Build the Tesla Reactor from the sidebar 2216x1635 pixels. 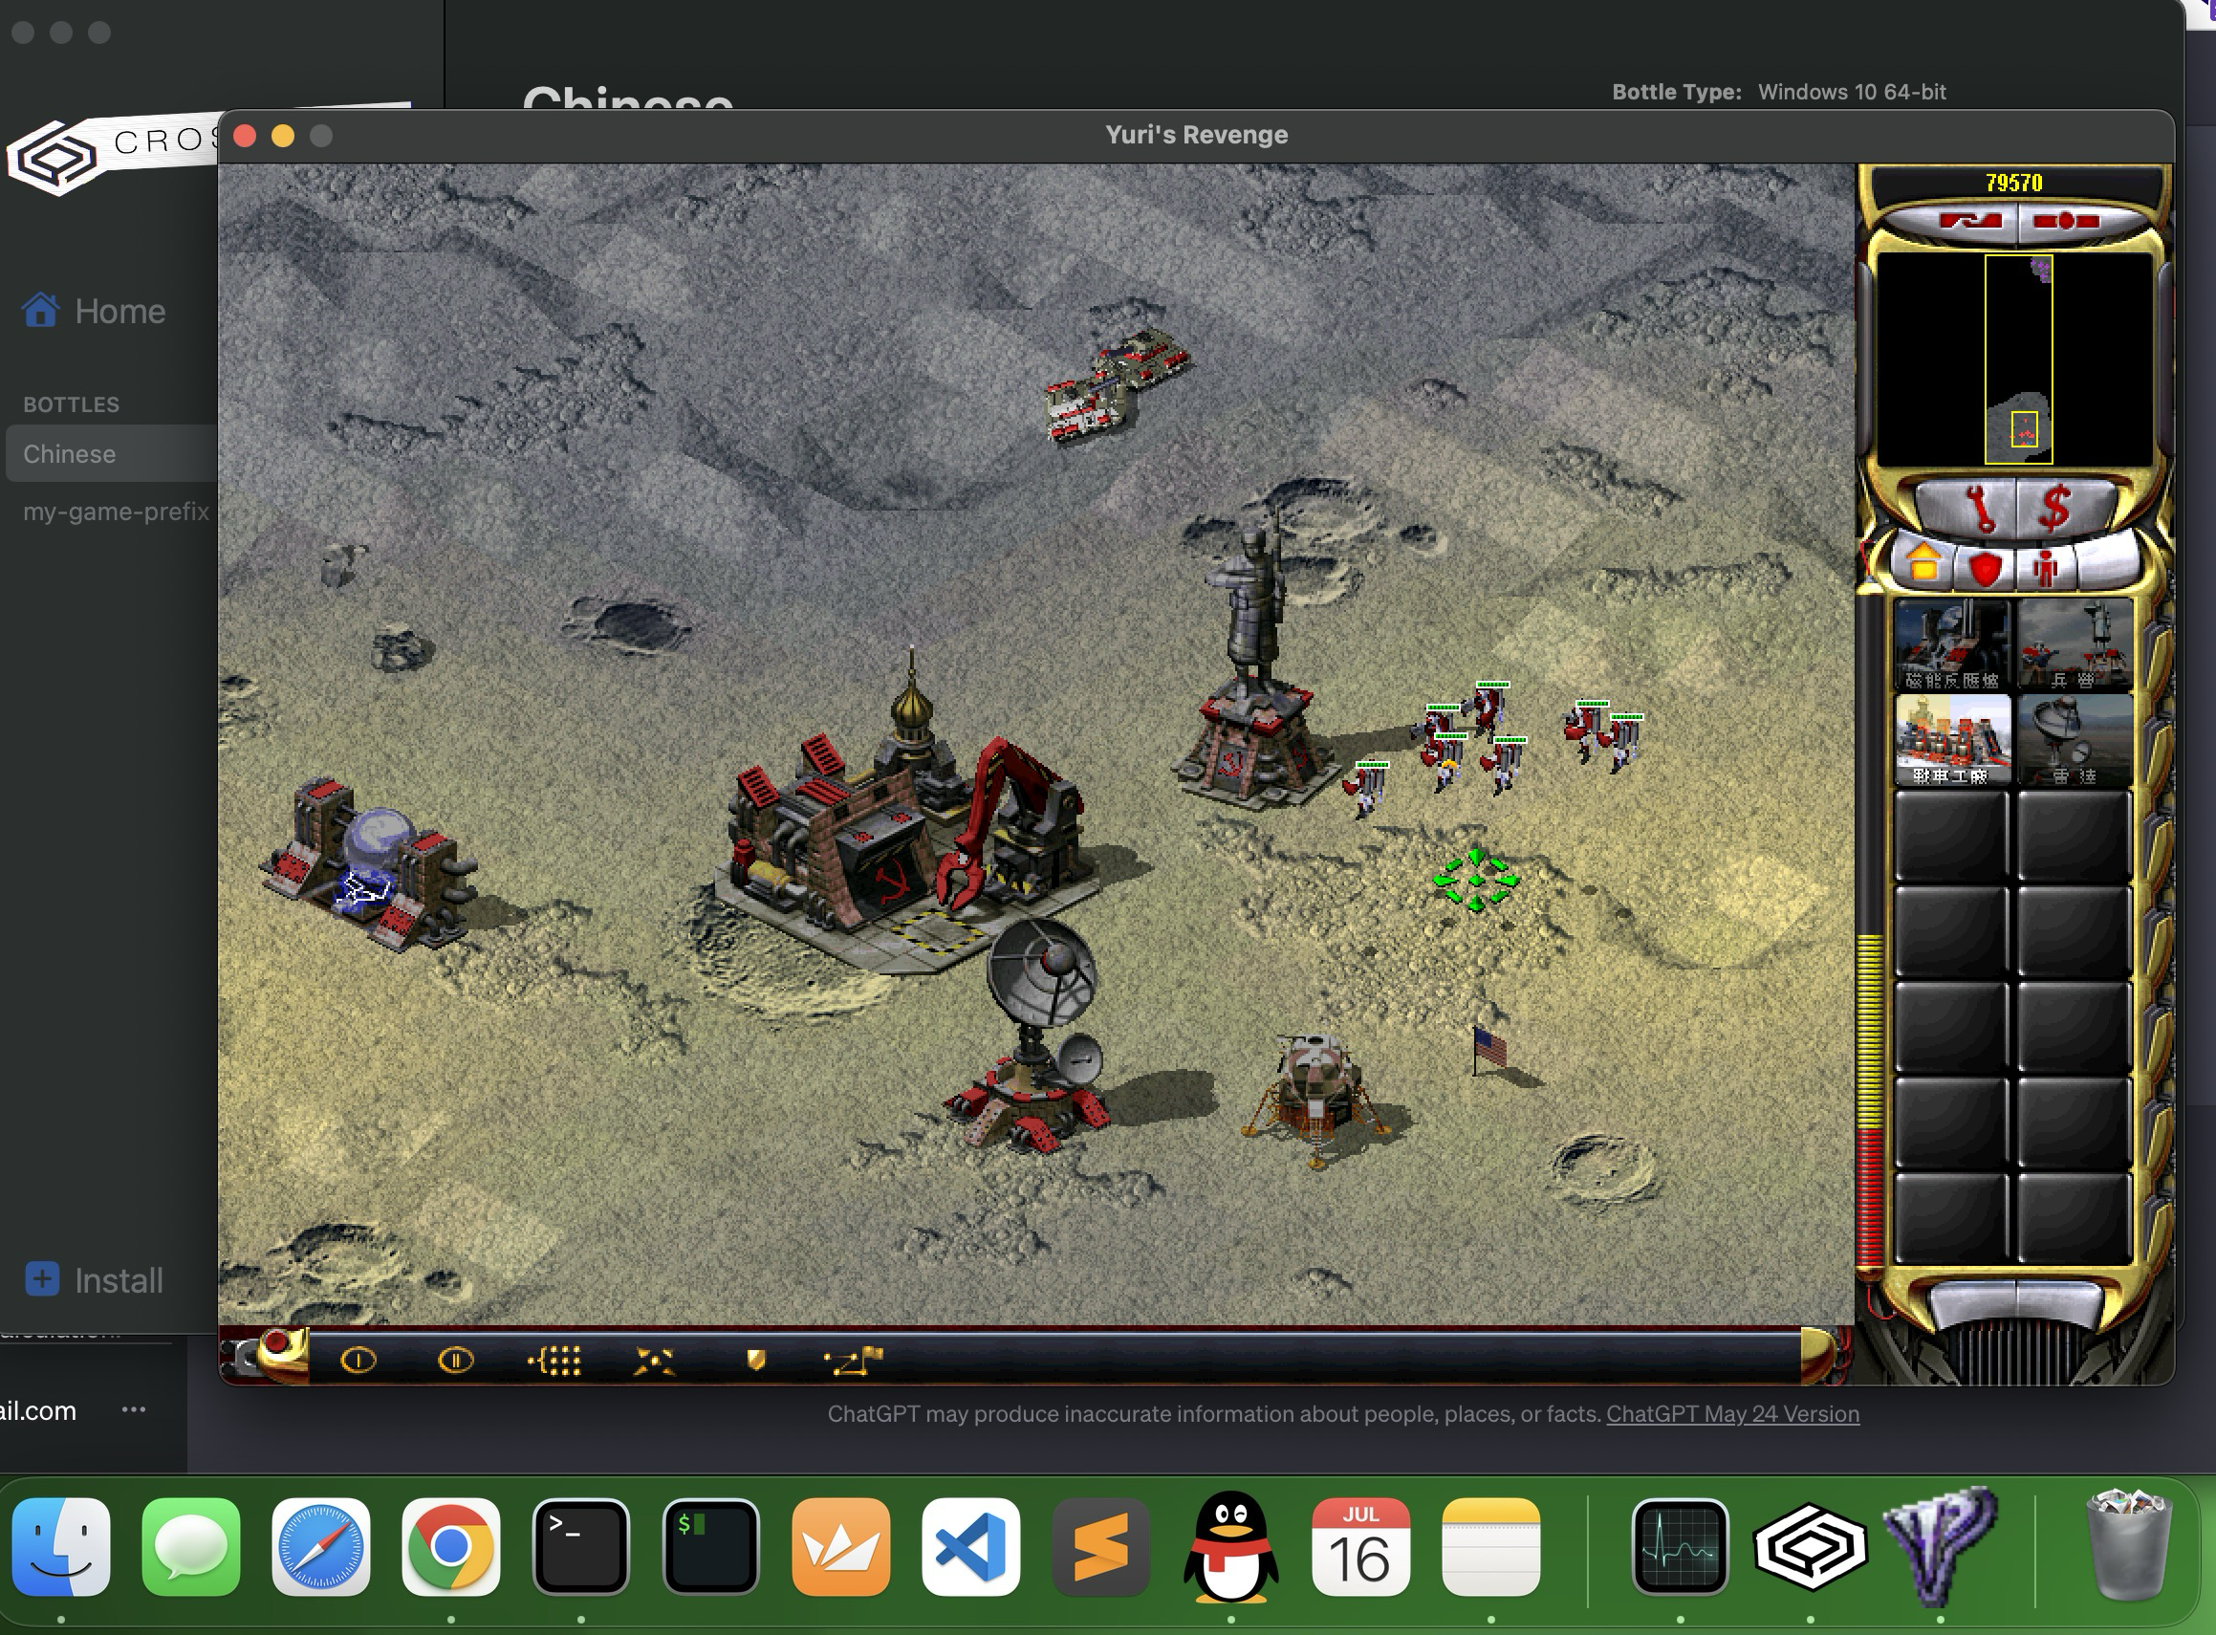point(1952,644)
